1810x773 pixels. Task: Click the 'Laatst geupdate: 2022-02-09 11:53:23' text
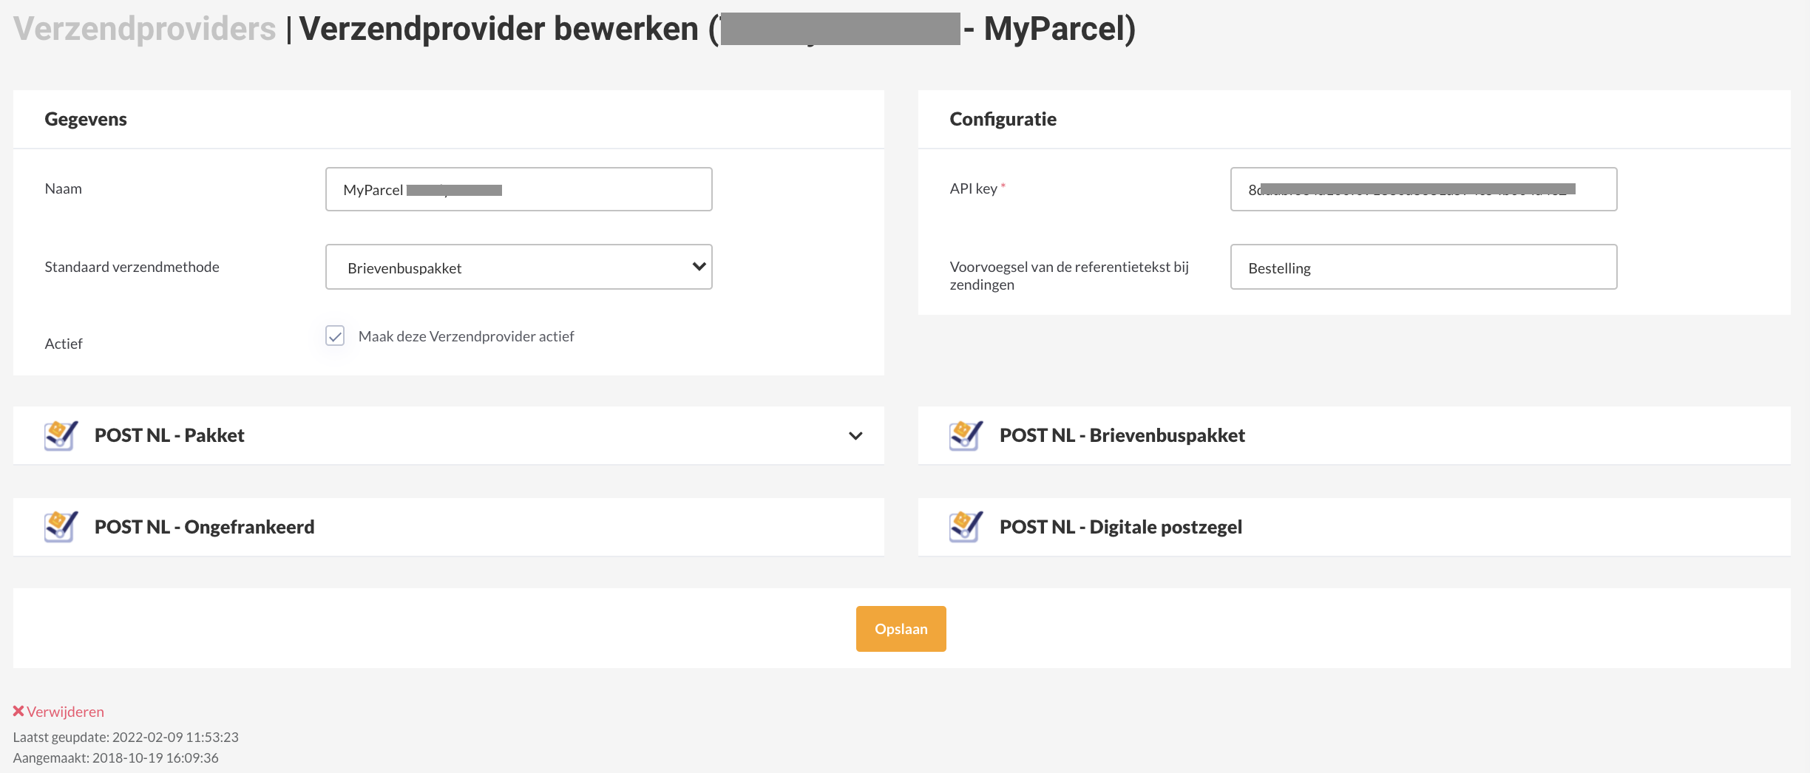[x=126, y=737]
